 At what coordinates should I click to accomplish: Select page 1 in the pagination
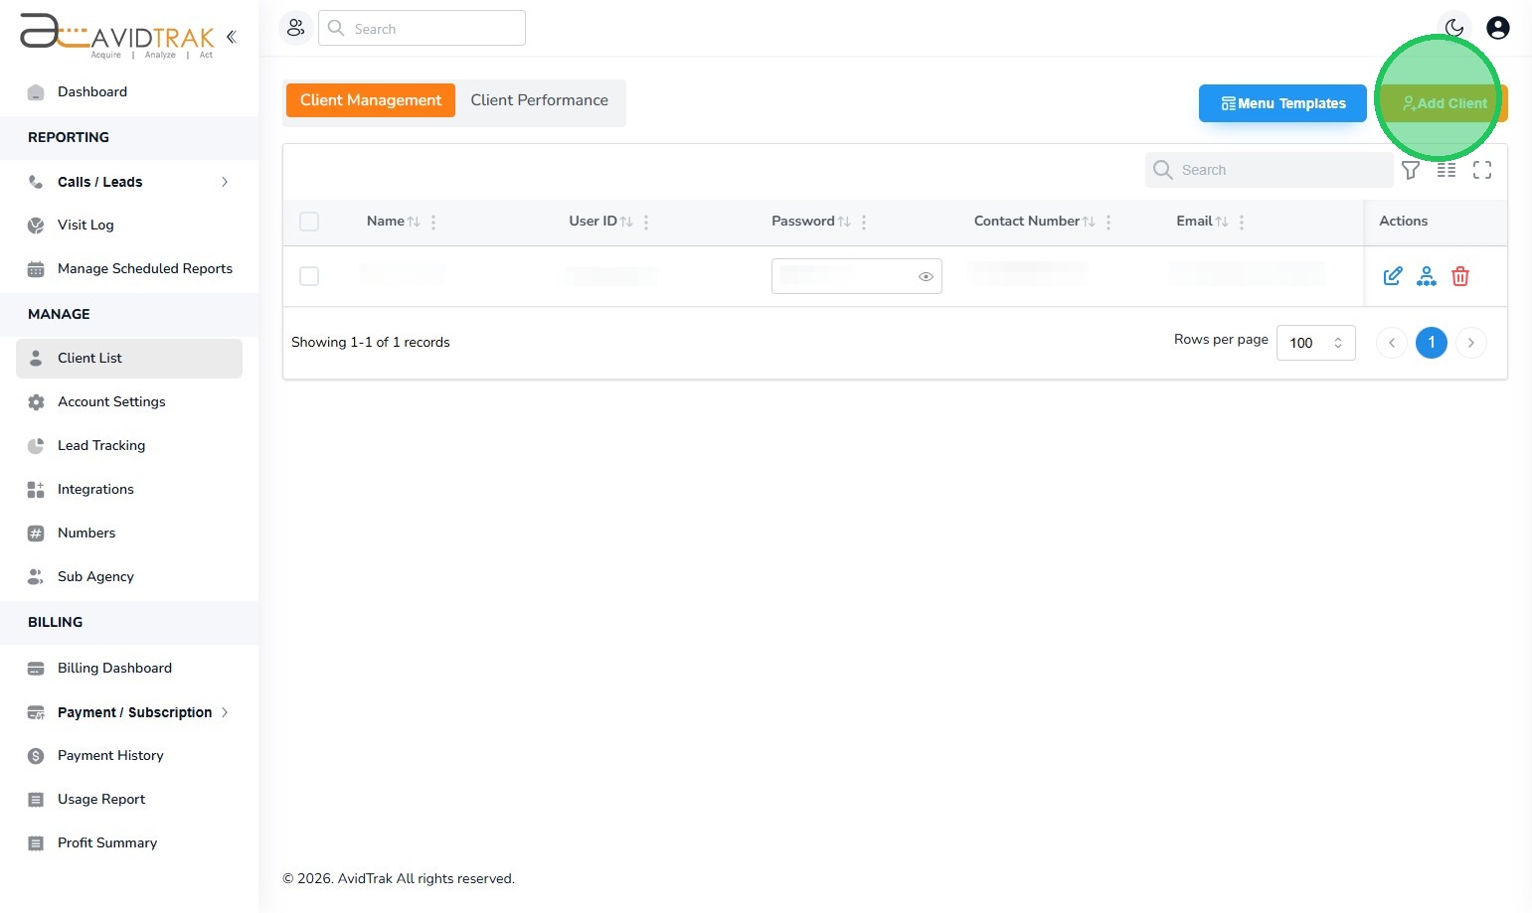click(x=1432, y=343)
